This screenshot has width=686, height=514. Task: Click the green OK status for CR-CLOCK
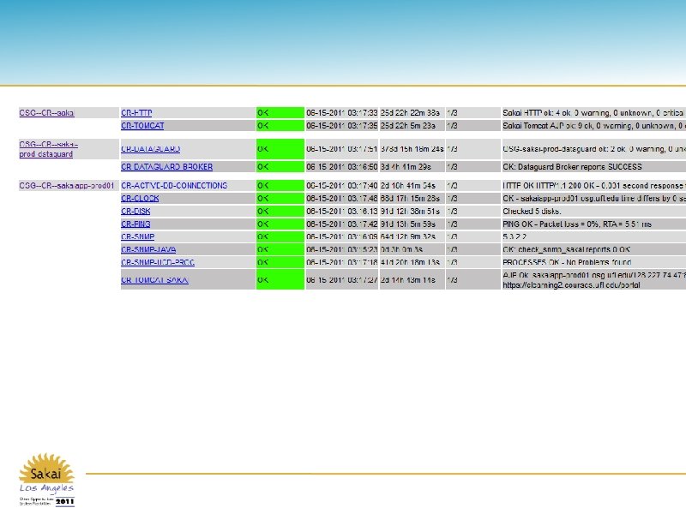click(x=280, y=198)
